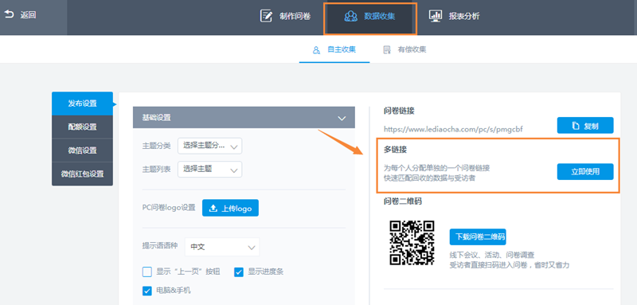Screen dimensions: 637x305
Task: Click the survey URL text https://www.lediaocha.com/pc/s/pmgcbf
Action: click(x=453, y=130)
